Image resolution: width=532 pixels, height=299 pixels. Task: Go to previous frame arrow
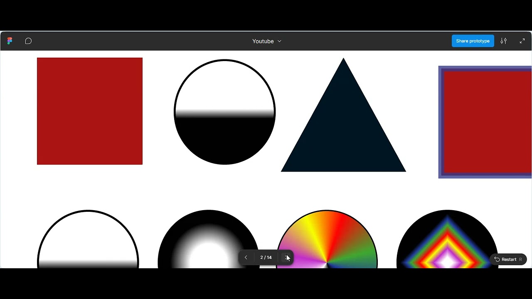[x=246, y=257]
